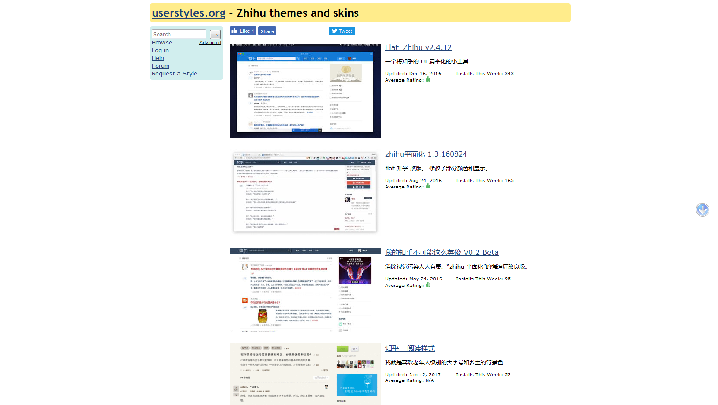The width and height of the screenshot is (718, 405).
Task: Visit the Forum link
Action: click(x=161, y=66)
